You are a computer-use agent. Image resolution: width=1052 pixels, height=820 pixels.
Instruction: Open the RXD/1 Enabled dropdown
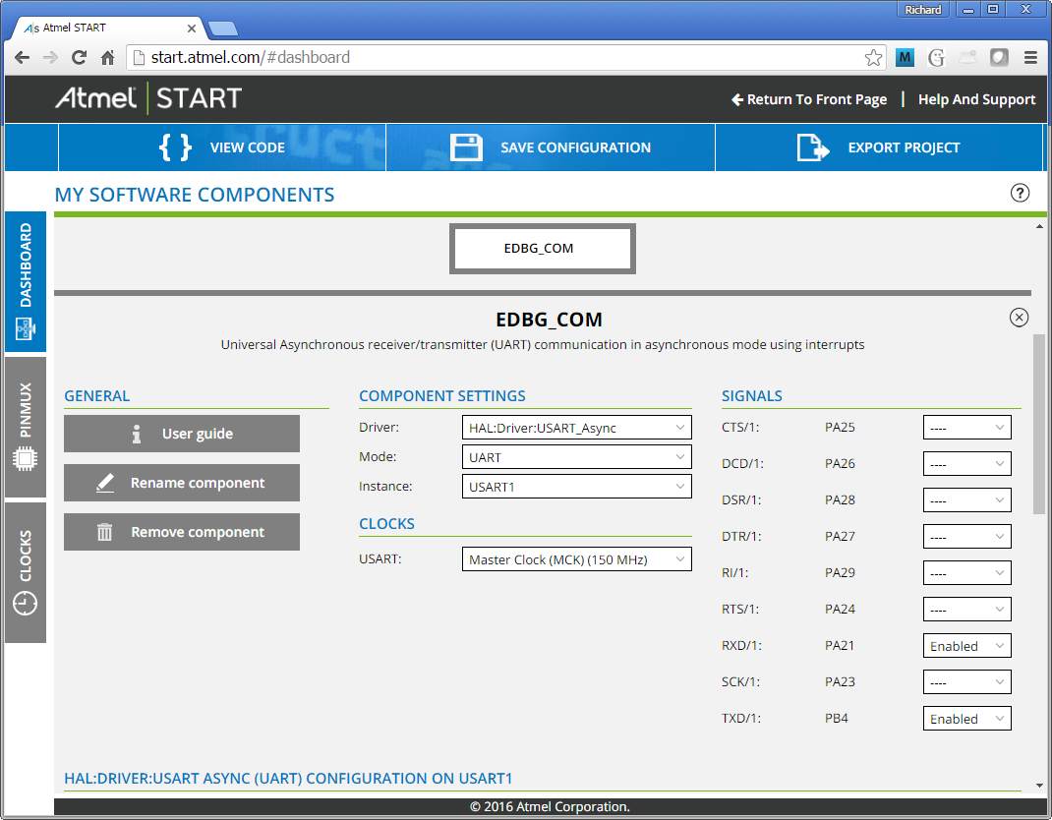click(966, 646)
